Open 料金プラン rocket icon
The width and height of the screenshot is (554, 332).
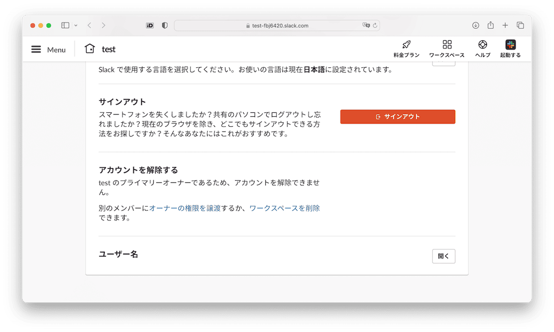[406, 45]
